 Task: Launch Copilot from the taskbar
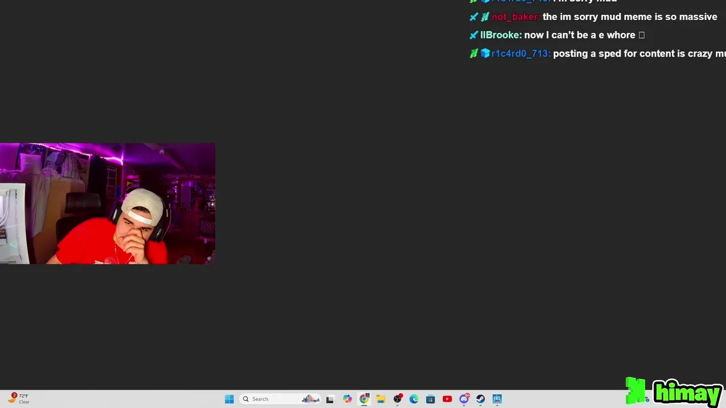(347, 399)
